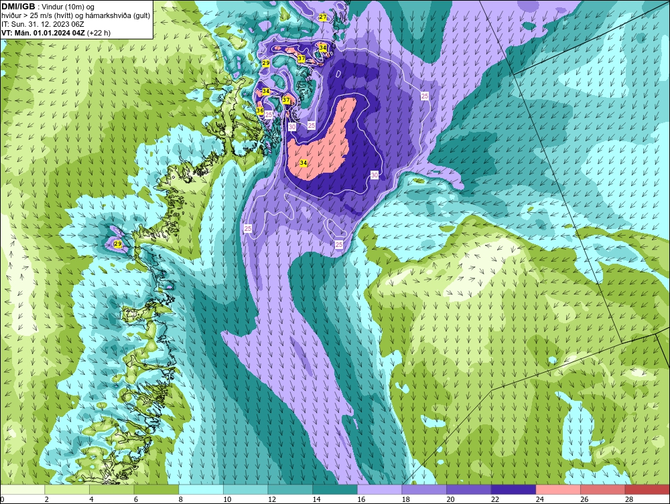Click the legend scale number 16
This screenshot has height=504, width=670.
(361, 499)
